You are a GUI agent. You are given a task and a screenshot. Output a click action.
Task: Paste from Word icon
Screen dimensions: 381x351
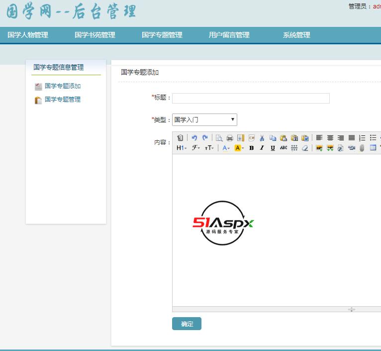point(305,138)
